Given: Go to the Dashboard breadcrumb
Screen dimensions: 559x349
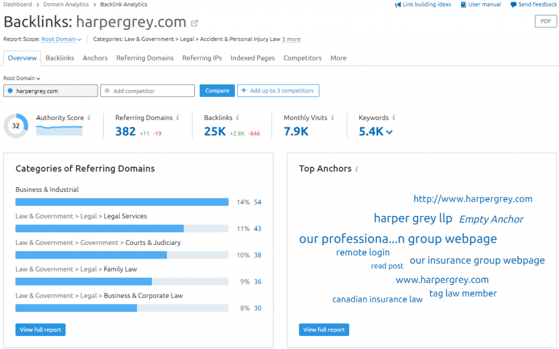Looking at the screenshot, I should 17,4.
